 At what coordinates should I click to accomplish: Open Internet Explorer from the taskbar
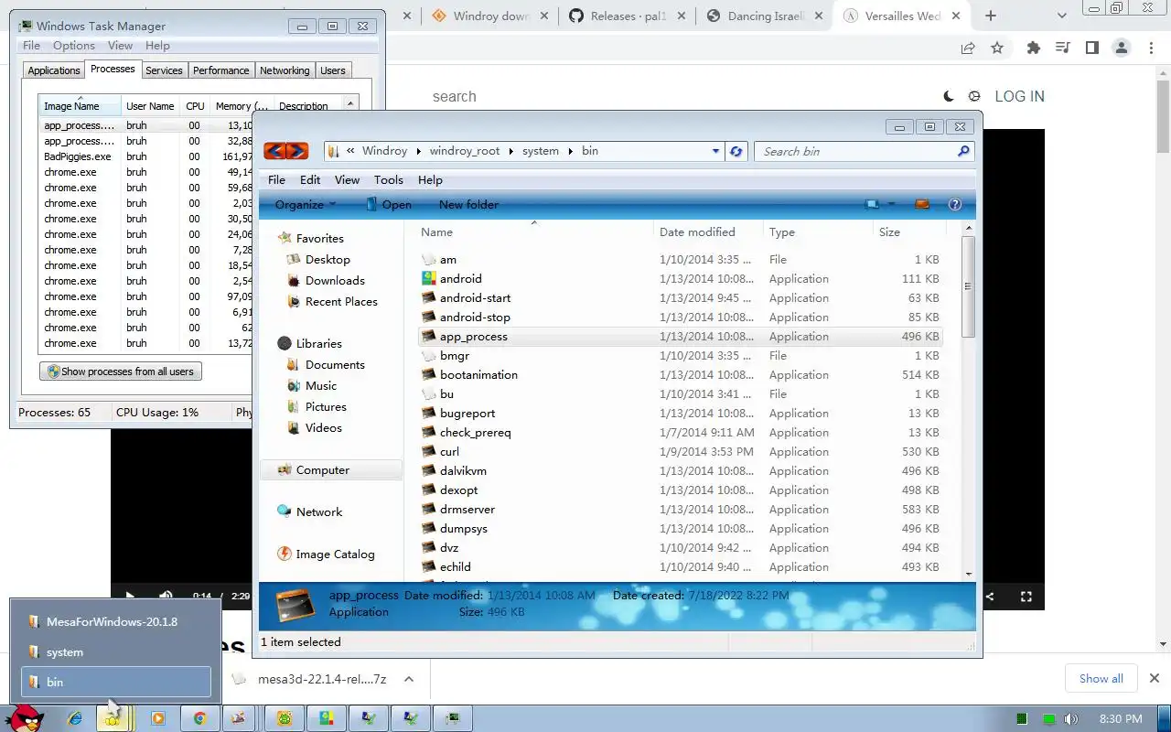click(75, 719)
